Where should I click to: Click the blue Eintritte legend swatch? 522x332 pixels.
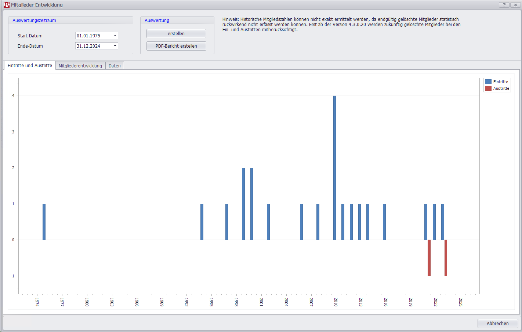488,82
